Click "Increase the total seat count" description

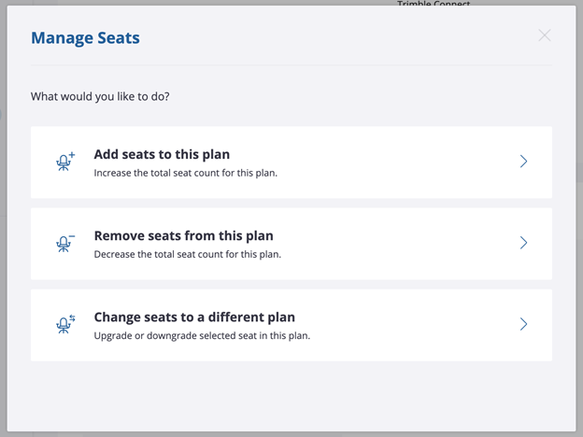[x=185, y=173]
